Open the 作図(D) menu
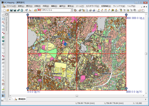 (x=46, y=6)
